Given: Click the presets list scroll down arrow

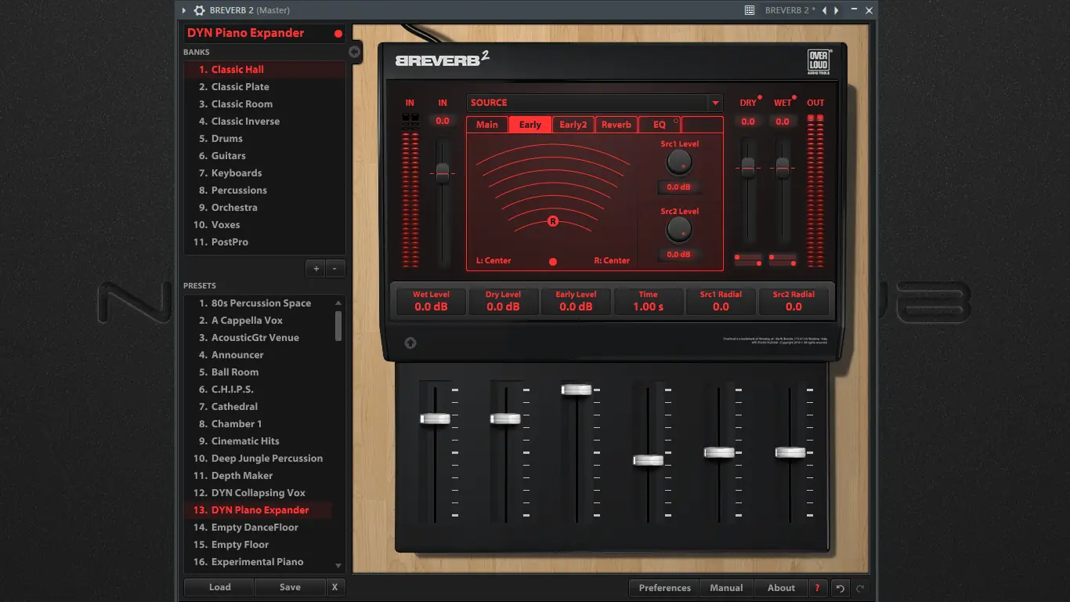Looking at the screenshot, I should pyautogui.click(x=338, y=566).
